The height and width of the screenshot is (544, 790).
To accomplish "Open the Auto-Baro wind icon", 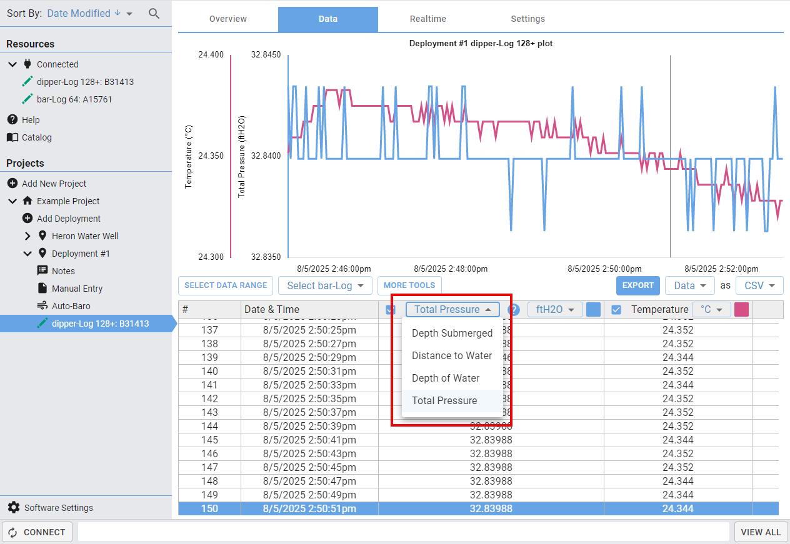I will coord(42,305).
